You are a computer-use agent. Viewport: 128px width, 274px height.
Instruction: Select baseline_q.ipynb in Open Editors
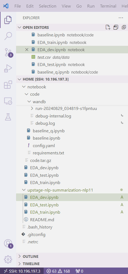click(72, 72)
